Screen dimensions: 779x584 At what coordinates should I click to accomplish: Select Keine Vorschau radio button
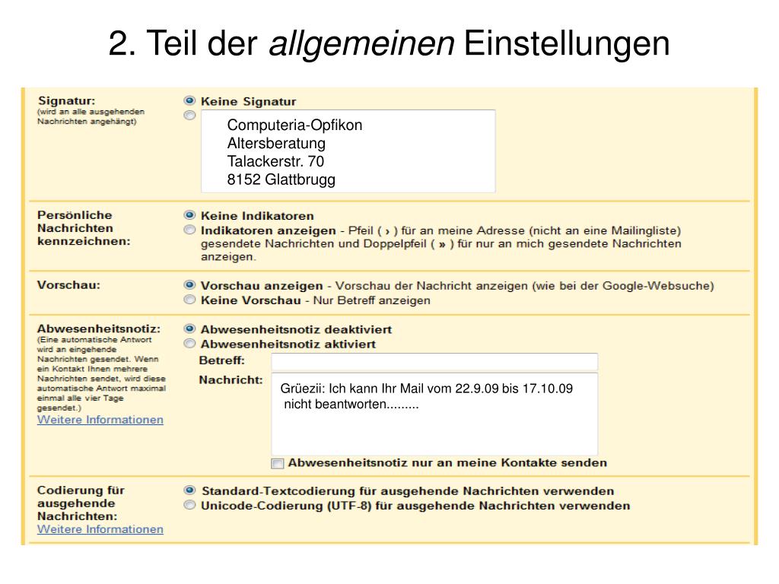click(x=189, y=300)
